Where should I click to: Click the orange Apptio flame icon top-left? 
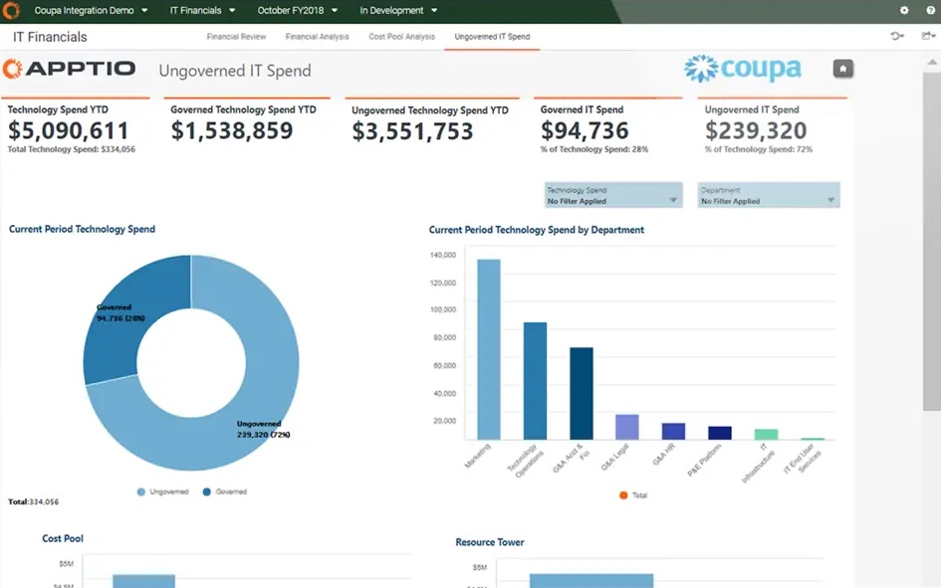(11, 10)
